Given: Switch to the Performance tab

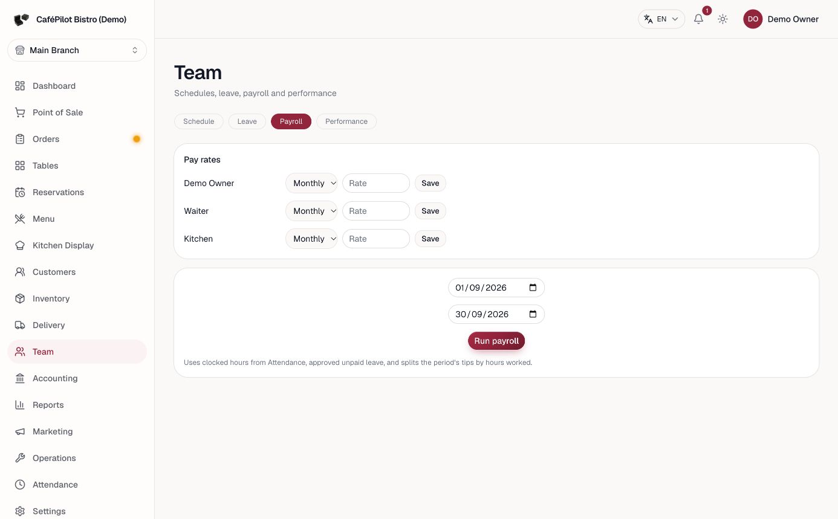Looking at the screenshot, I should point(346,121).
